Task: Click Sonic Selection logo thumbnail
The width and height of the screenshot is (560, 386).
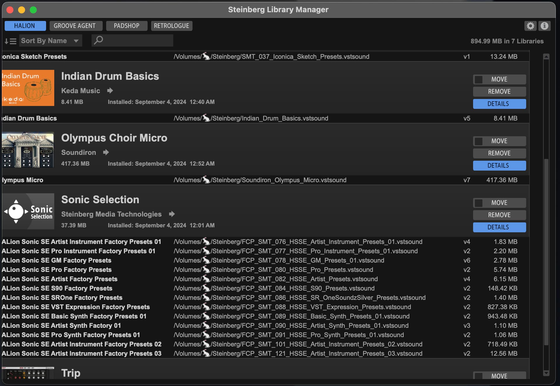Action: tap(28, 211)
